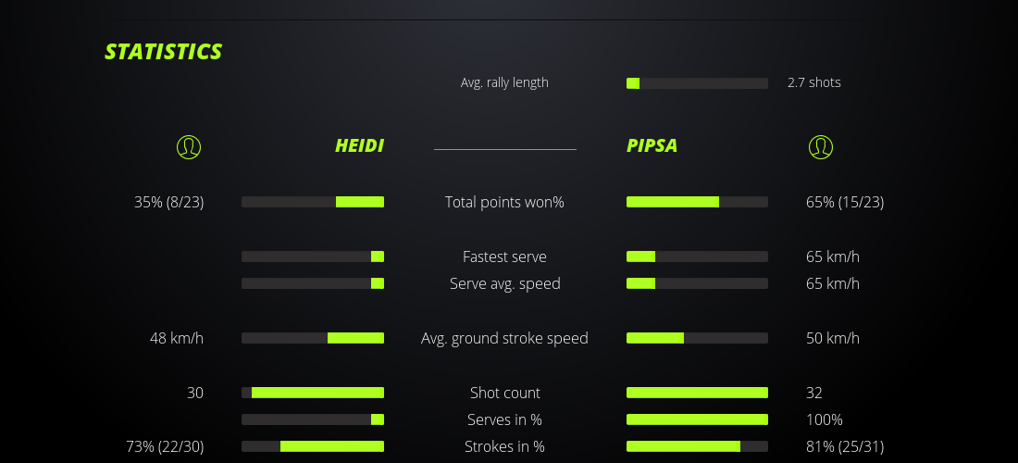Screen dimensions: 1018x463
Task: Click Pipsa's Strokes in % bar
Action: point(697,446)
